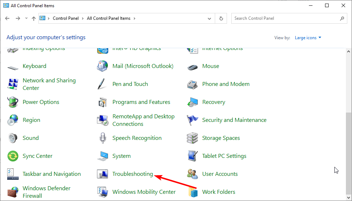Focus the Search Control Panel field
This screenshot has width=352, height=201.
(x=286, y=18)
